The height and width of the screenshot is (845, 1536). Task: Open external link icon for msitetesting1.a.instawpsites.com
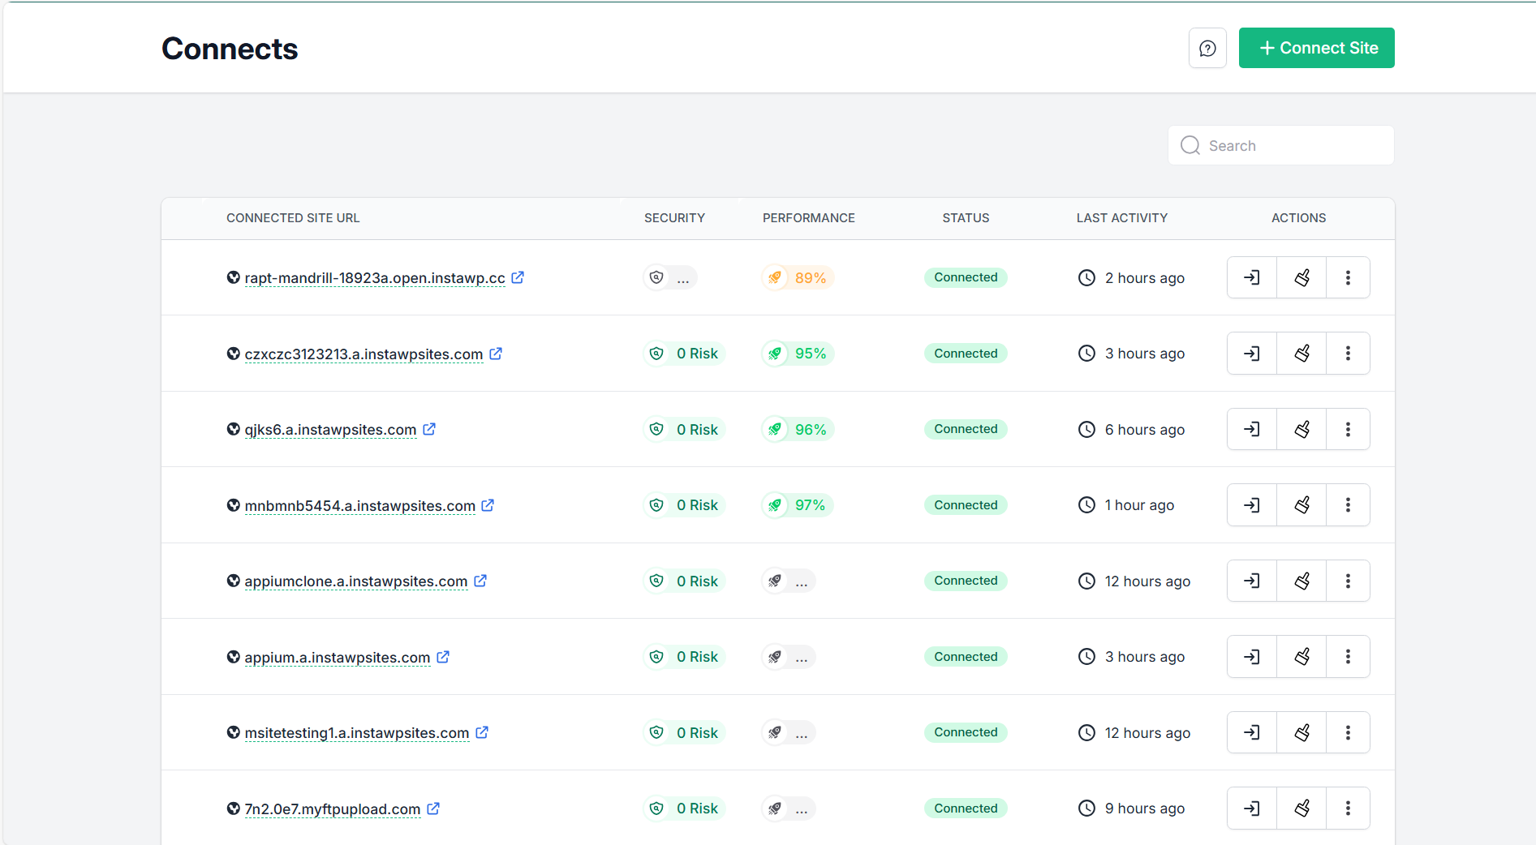[482, 732]
